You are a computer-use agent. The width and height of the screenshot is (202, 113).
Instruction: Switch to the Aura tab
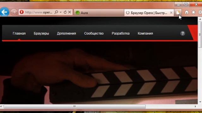[99, 13]
